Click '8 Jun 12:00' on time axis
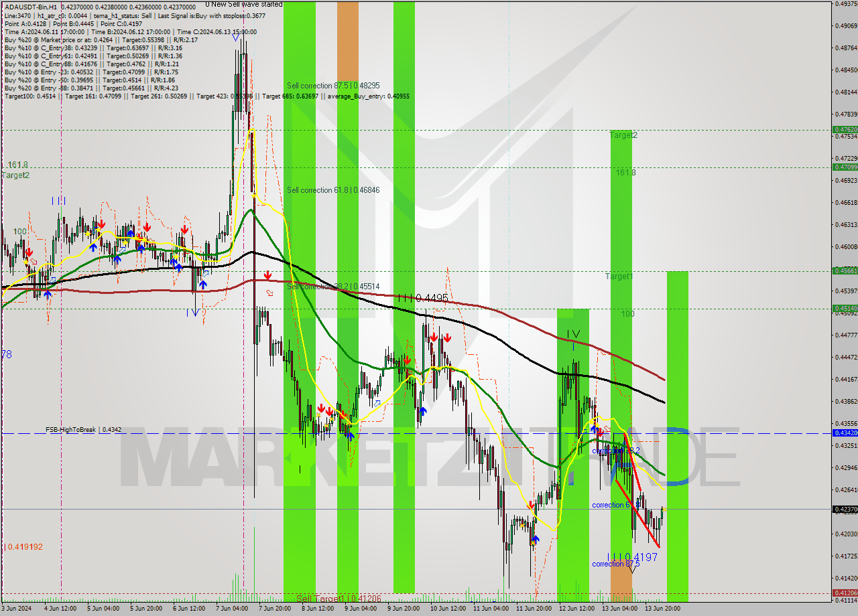 click(x=318, y=609)
